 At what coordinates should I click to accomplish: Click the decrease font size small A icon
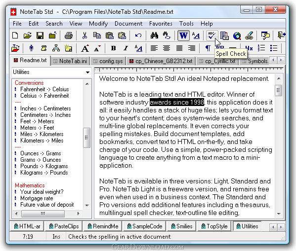tap(97, 49)
